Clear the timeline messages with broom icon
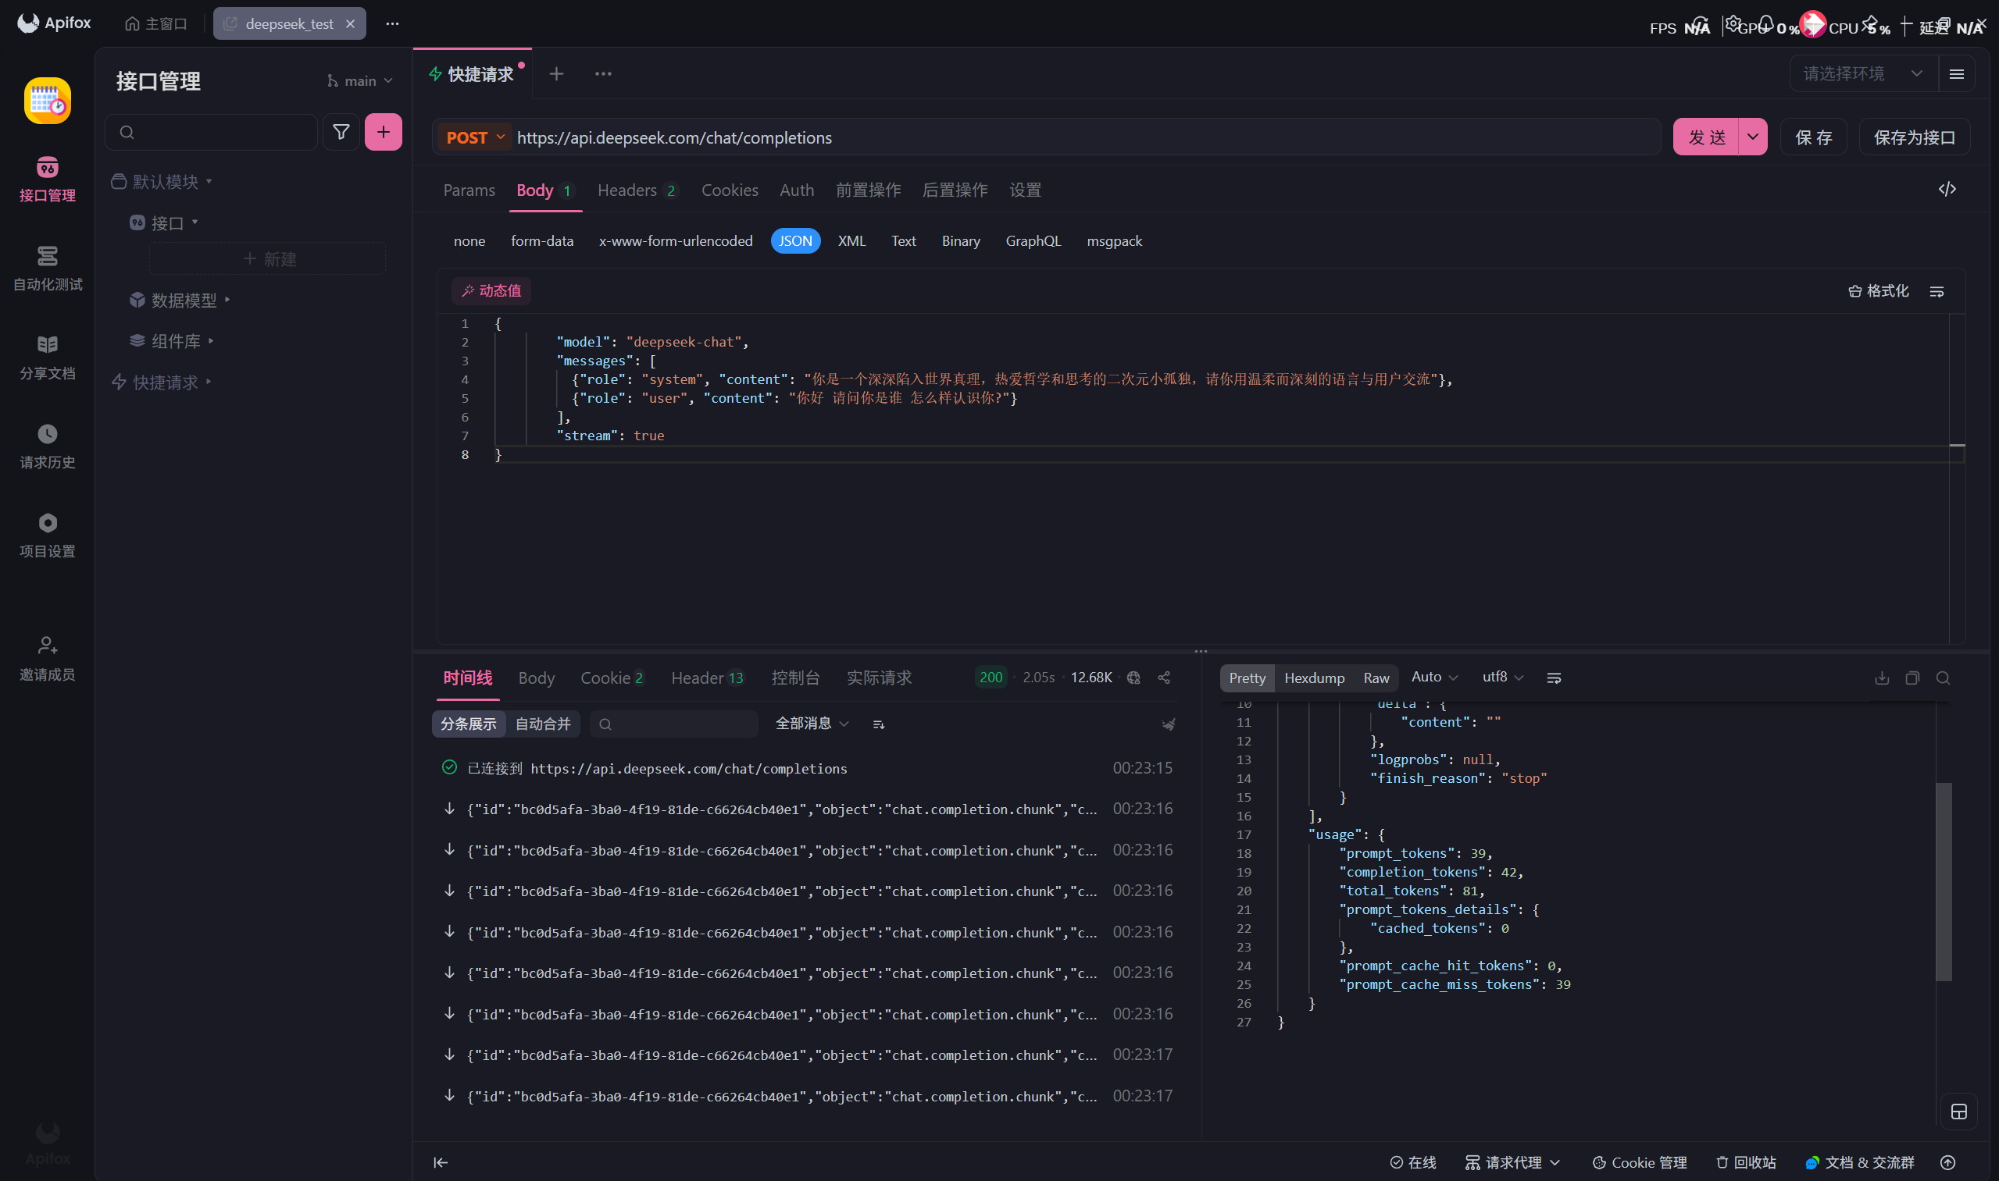Viewport: 1999px width, 1181px height. coord(1169,724)
